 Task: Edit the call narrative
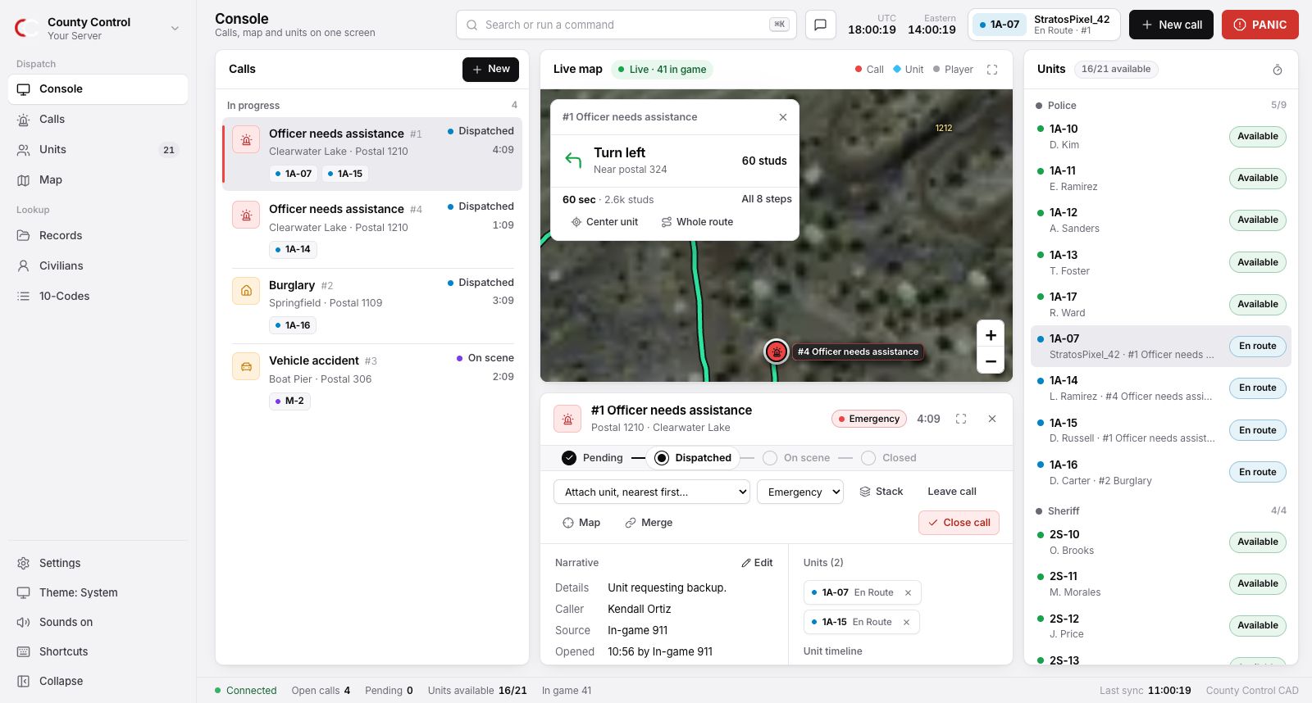(757, 563)
